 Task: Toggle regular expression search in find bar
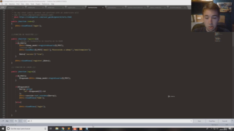(x=3, y=121)
